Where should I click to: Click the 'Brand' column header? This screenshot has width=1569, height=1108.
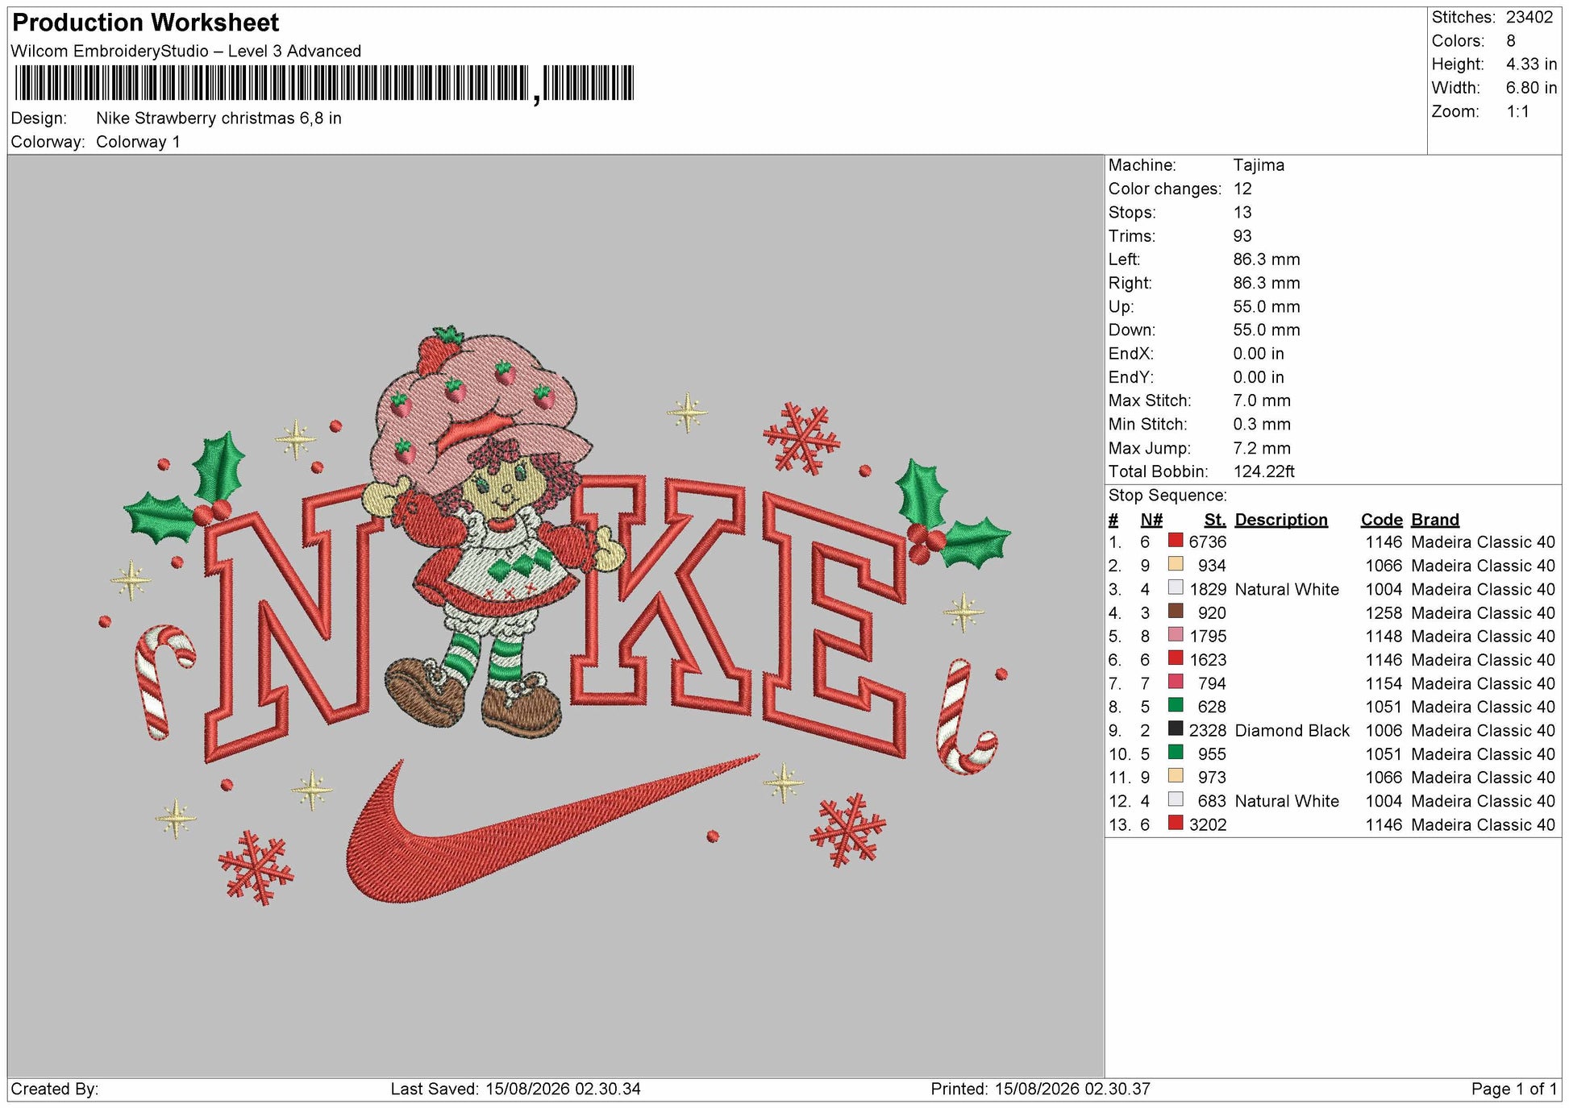[x=1435, y=520]
